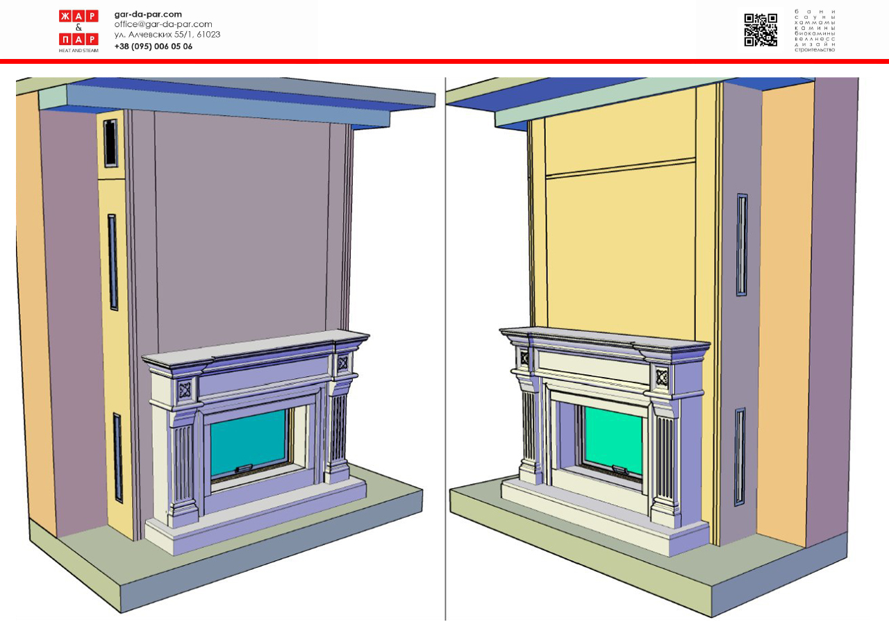Click the street address ул. Алчевских 55/1

click(167, 35)
